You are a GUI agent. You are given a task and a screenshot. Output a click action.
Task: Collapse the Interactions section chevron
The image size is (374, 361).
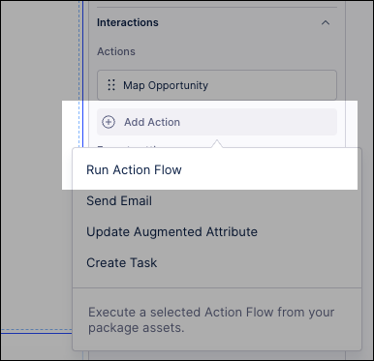[x=326, y=23]
